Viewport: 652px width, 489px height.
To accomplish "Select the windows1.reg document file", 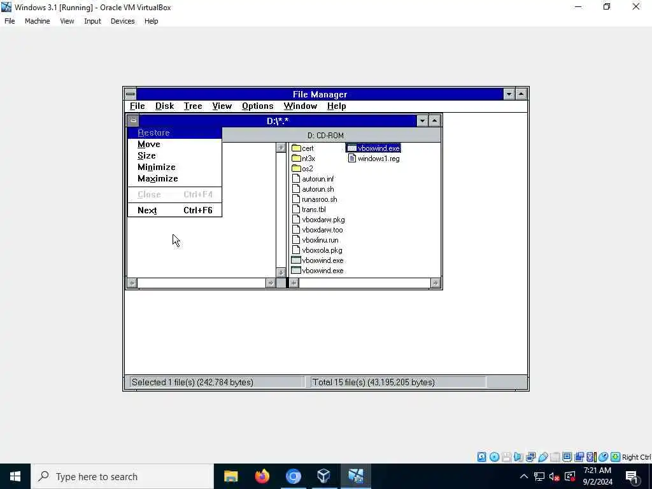I will click(x=373, y=159).
